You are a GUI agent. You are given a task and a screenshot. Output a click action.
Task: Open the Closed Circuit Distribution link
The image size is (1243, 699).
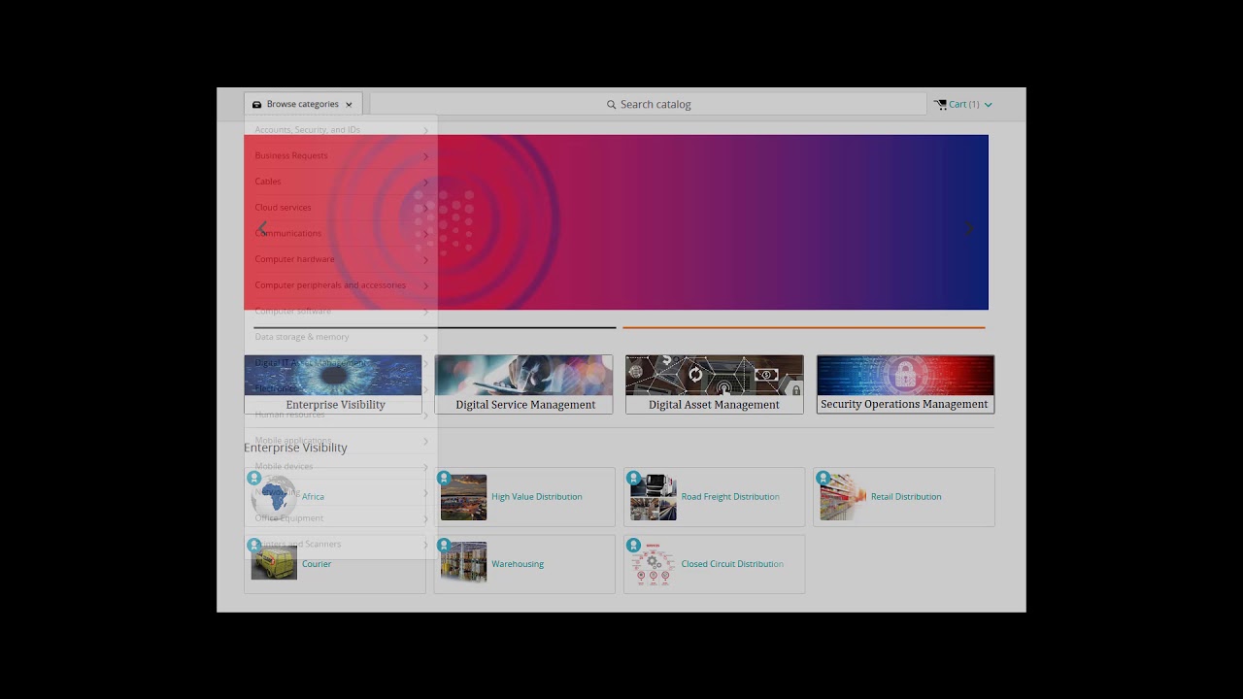[732, 563]
